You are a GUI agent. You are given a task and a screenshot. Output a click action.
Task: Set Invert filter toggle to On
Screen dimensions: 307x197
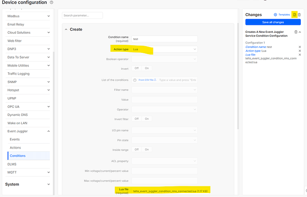[146, 119]
